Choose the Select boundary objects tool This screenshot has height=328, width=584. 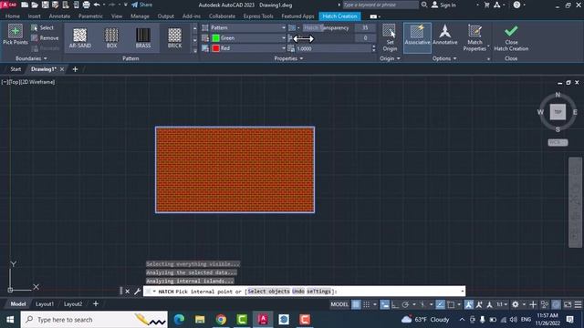click(x=43, y=28)
